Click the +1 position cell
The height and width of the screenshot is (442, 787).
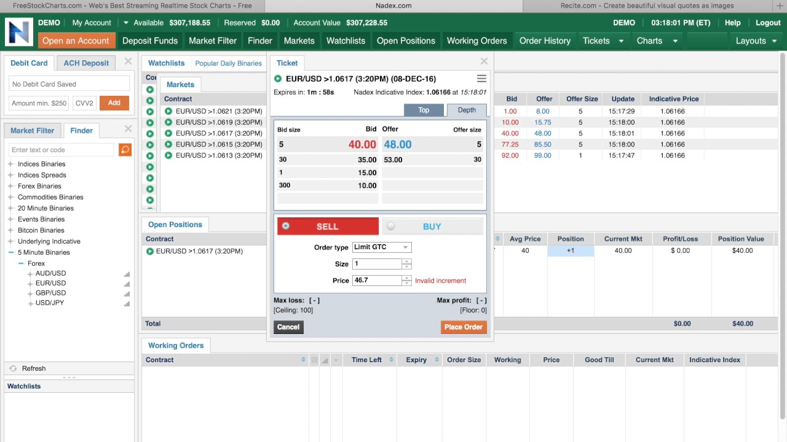pos(571,250)
